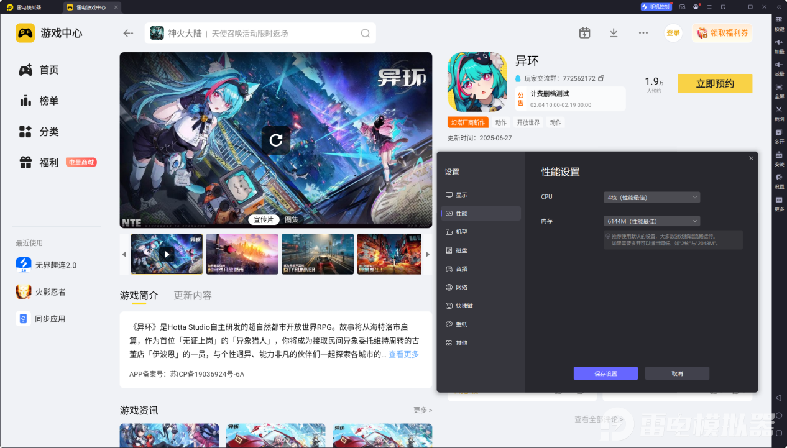Screen dimensions: 787x448
Task: Open the gamepad icon in title bar
Action: point(682,7)
